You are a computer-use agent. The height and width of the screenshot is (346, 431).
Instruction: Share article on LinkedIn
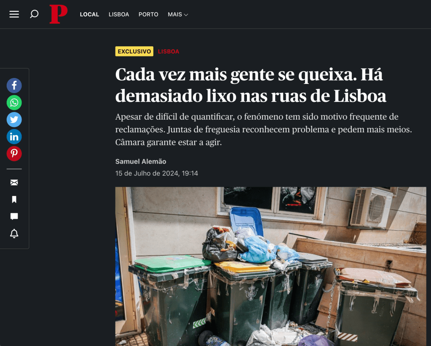14,137
